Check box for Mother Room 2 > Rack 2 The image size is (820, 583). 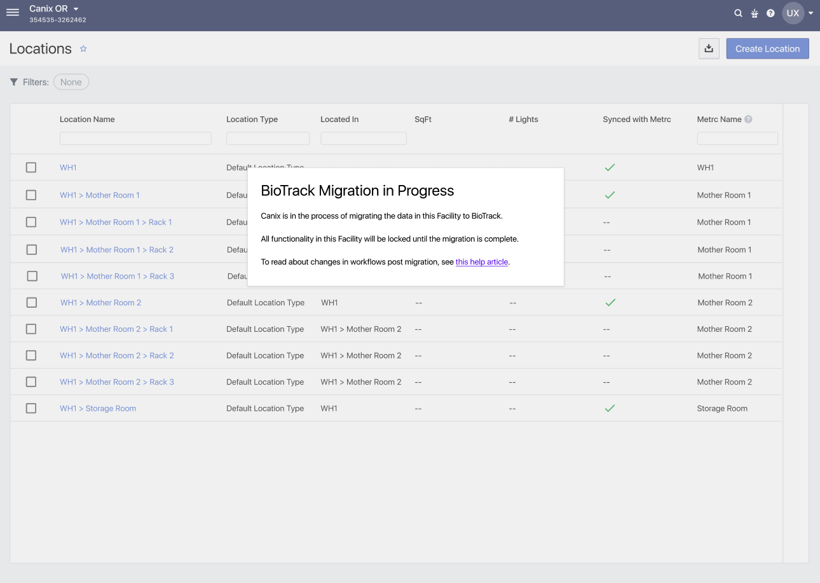coord(31,355)
